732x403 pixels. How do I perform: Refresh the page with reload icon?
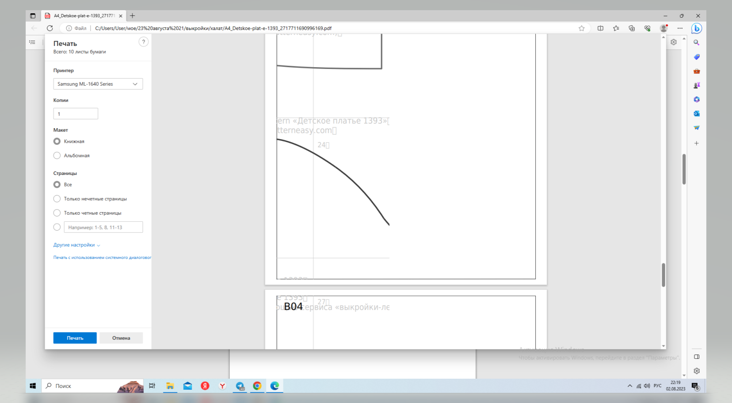(50, 28)
